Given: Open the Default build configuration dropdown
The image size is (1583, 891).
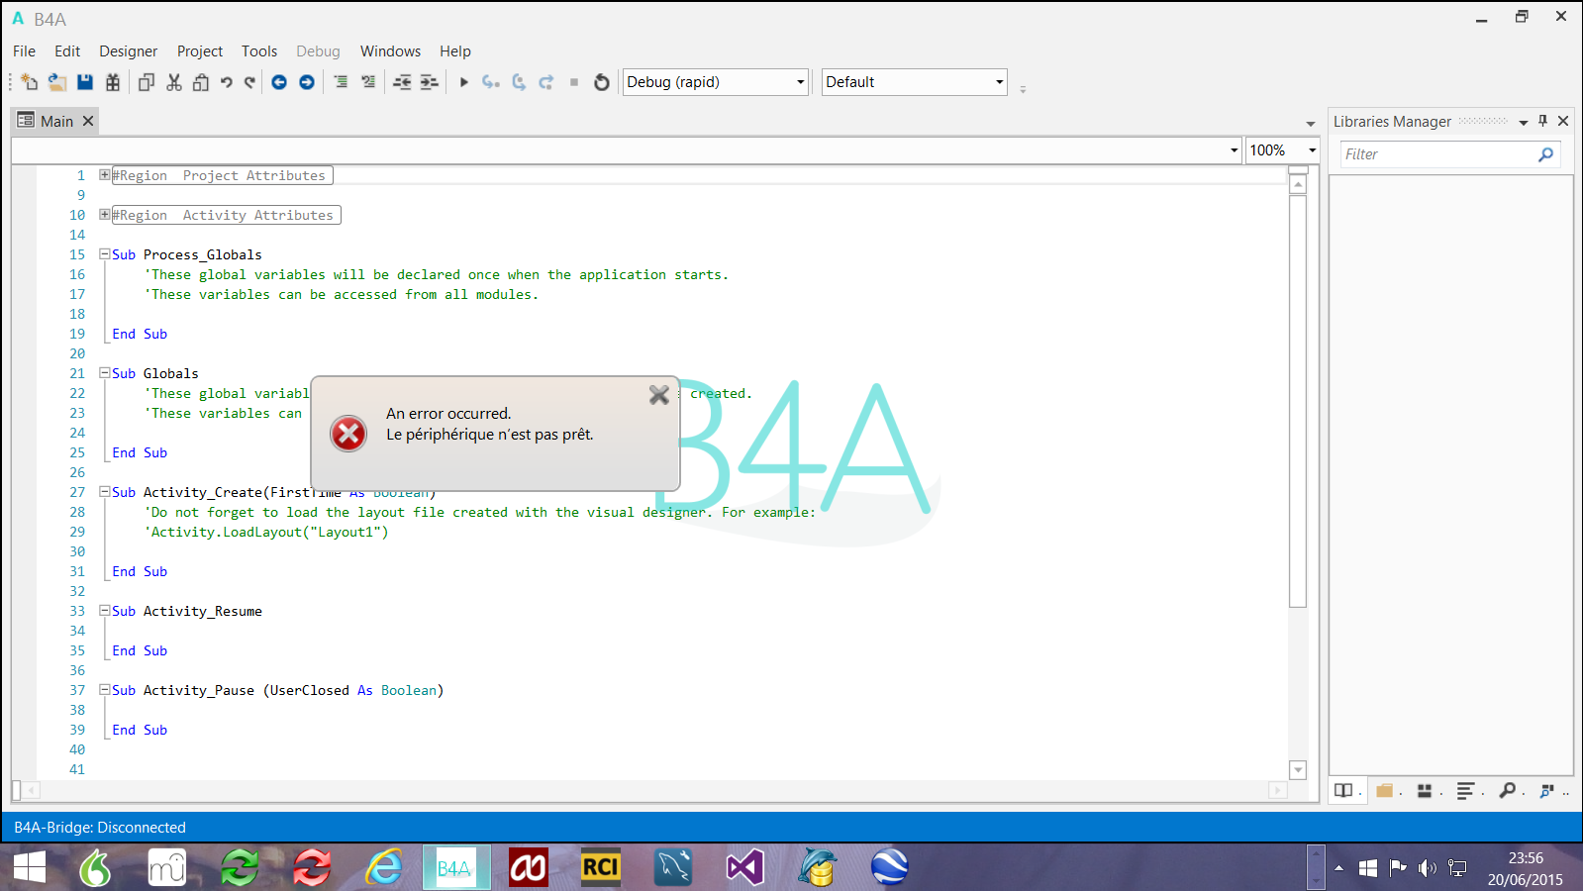Looking at the screenshot, I should point(915,82).
